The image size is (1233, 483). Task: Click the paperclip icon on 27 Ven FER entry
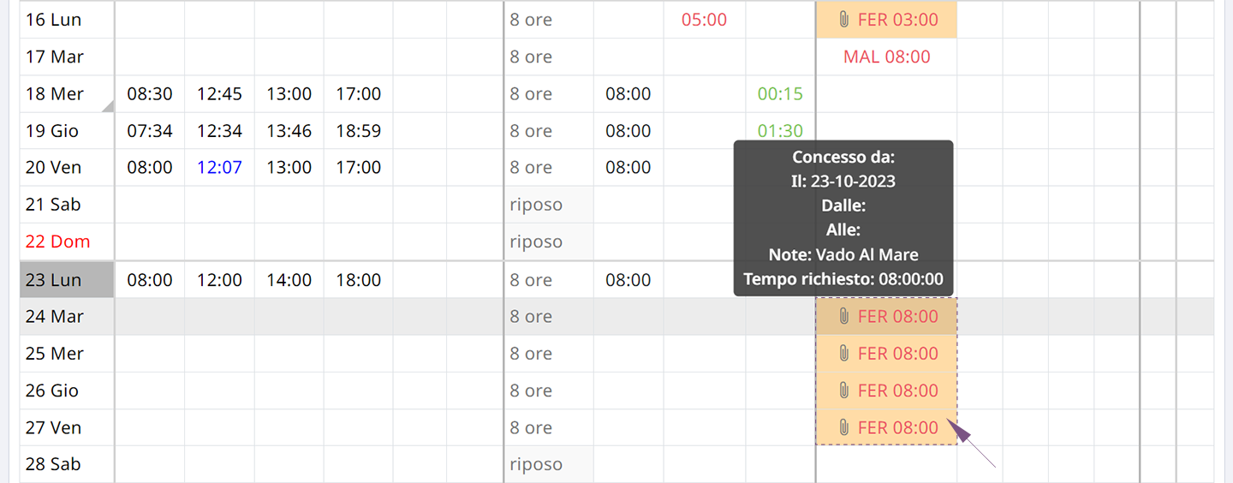(x=843, y=427)
